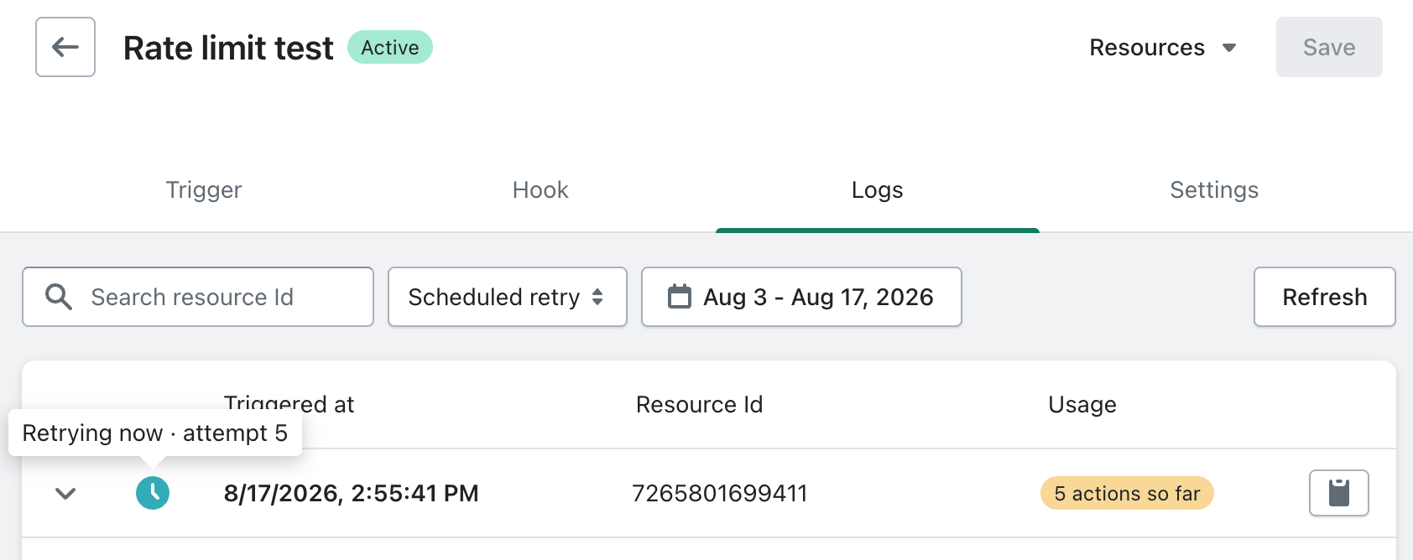Screen dimensions: 1413x560
Task: Switch to the Hook tab
Action: 540,190
